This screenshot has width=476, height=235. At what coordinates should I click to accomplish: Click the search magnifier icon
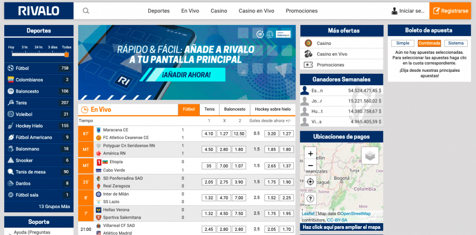point(86,11)
